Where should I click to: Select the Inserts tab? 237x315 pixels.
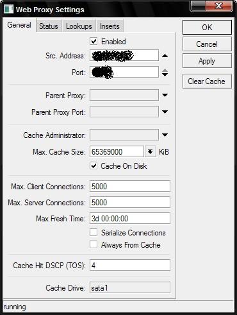[x=110, y=26]
